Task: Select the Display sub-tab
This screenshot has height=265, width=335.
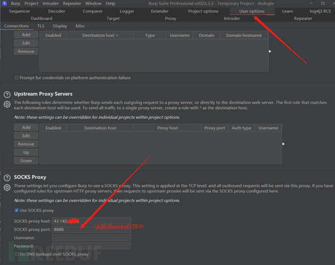Action: [60, 26]
